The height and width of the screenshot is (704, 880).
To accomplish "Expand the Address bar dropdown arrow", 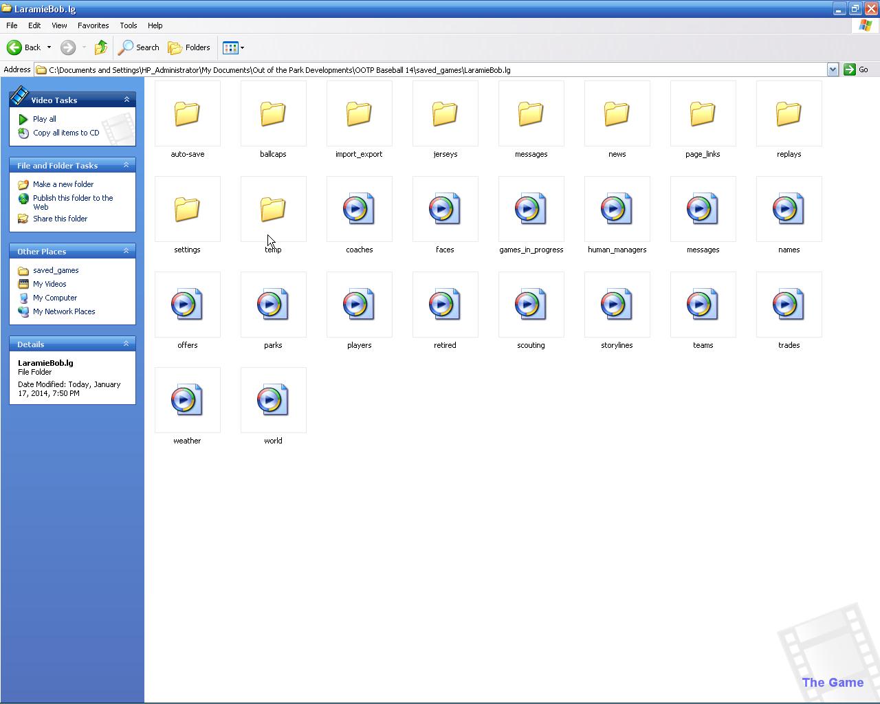I will click(833, 69).
